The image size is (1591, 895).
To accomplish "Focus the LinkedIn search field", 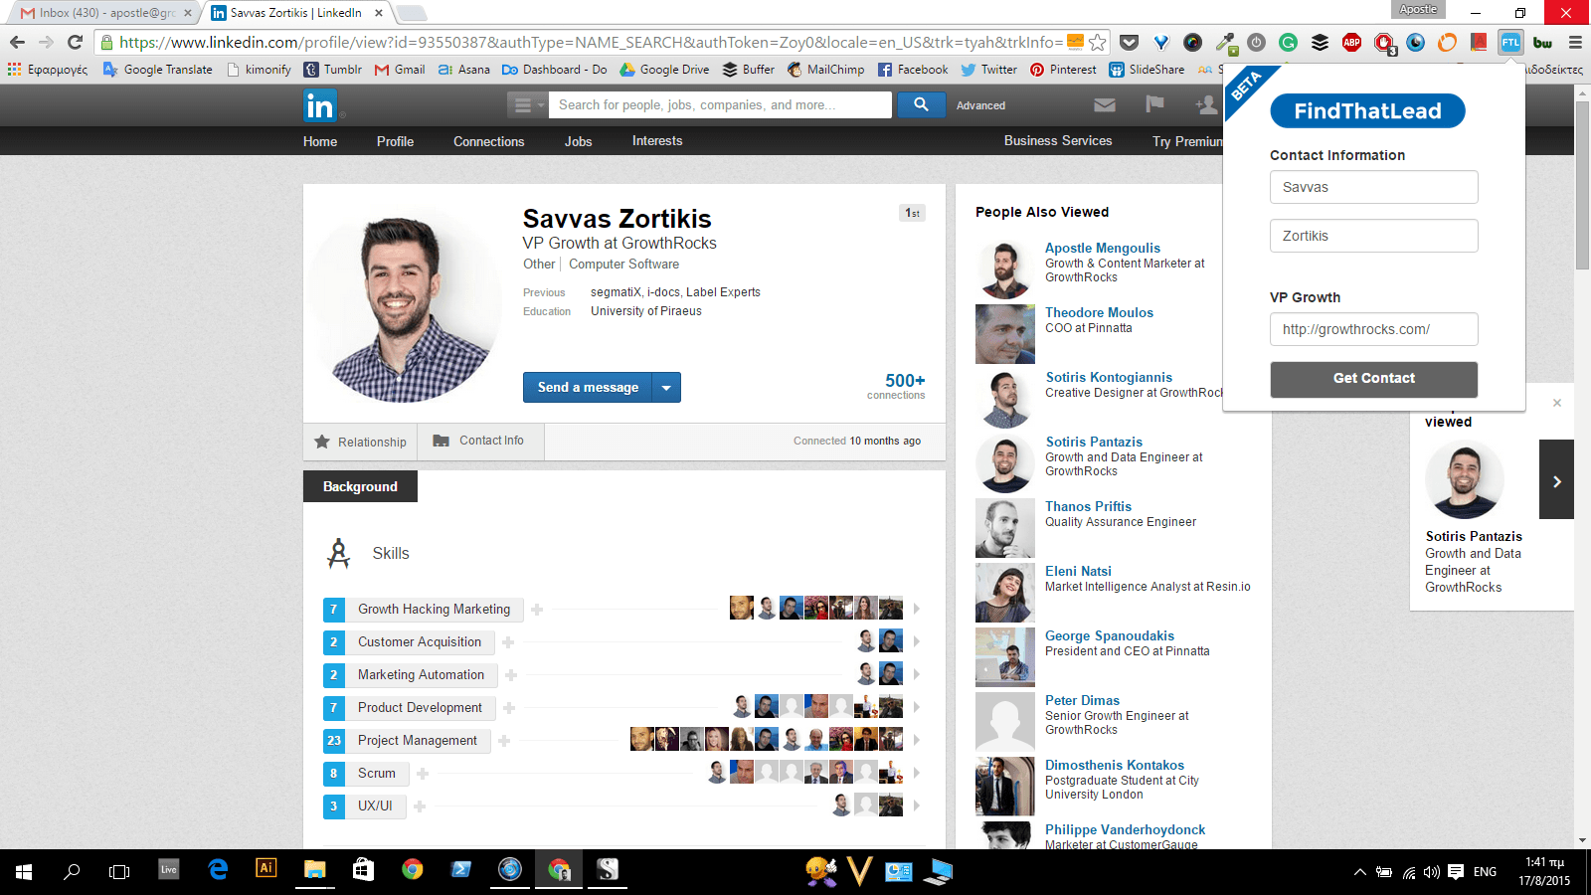I will pos(720,104).
